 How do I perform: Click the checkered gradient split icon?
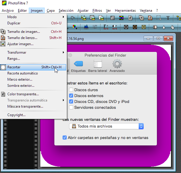pos(155,27)
